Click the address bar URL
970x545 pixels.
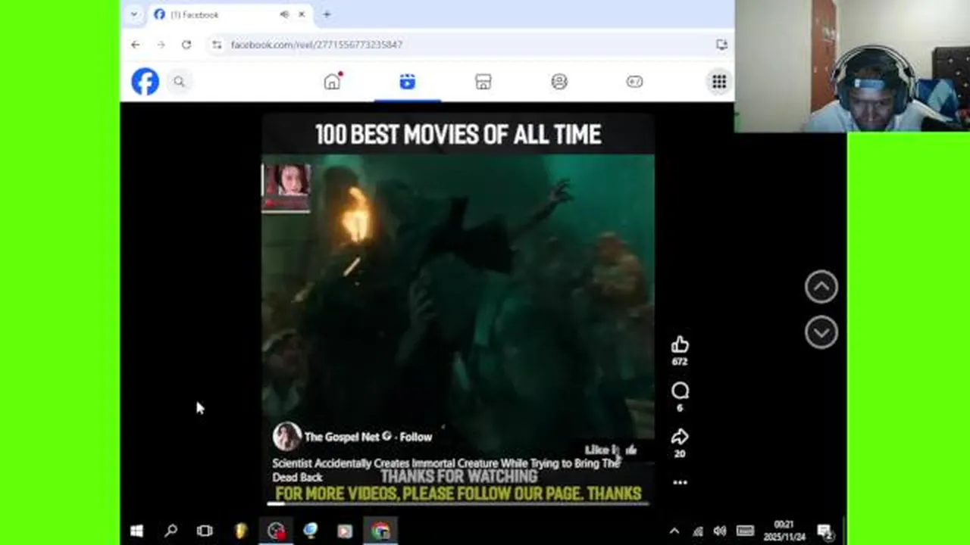point(317,45)
